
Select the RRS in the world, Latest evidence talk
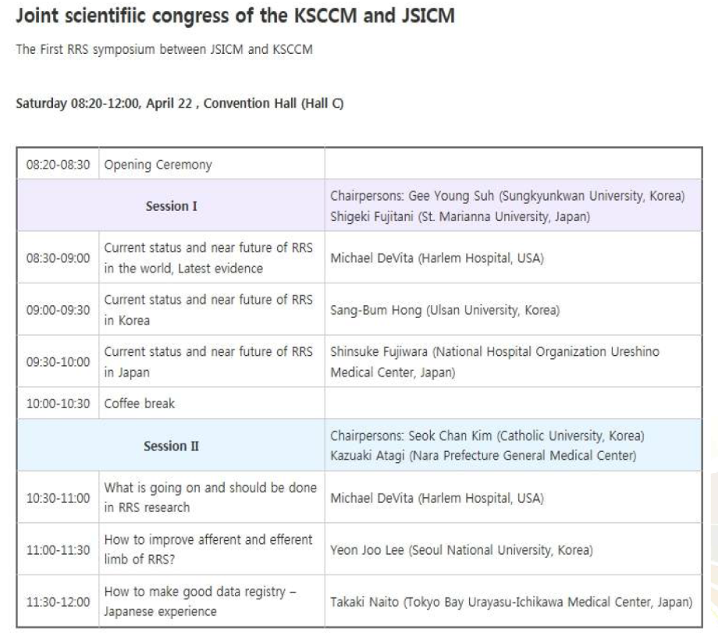[x=208, y=258]
